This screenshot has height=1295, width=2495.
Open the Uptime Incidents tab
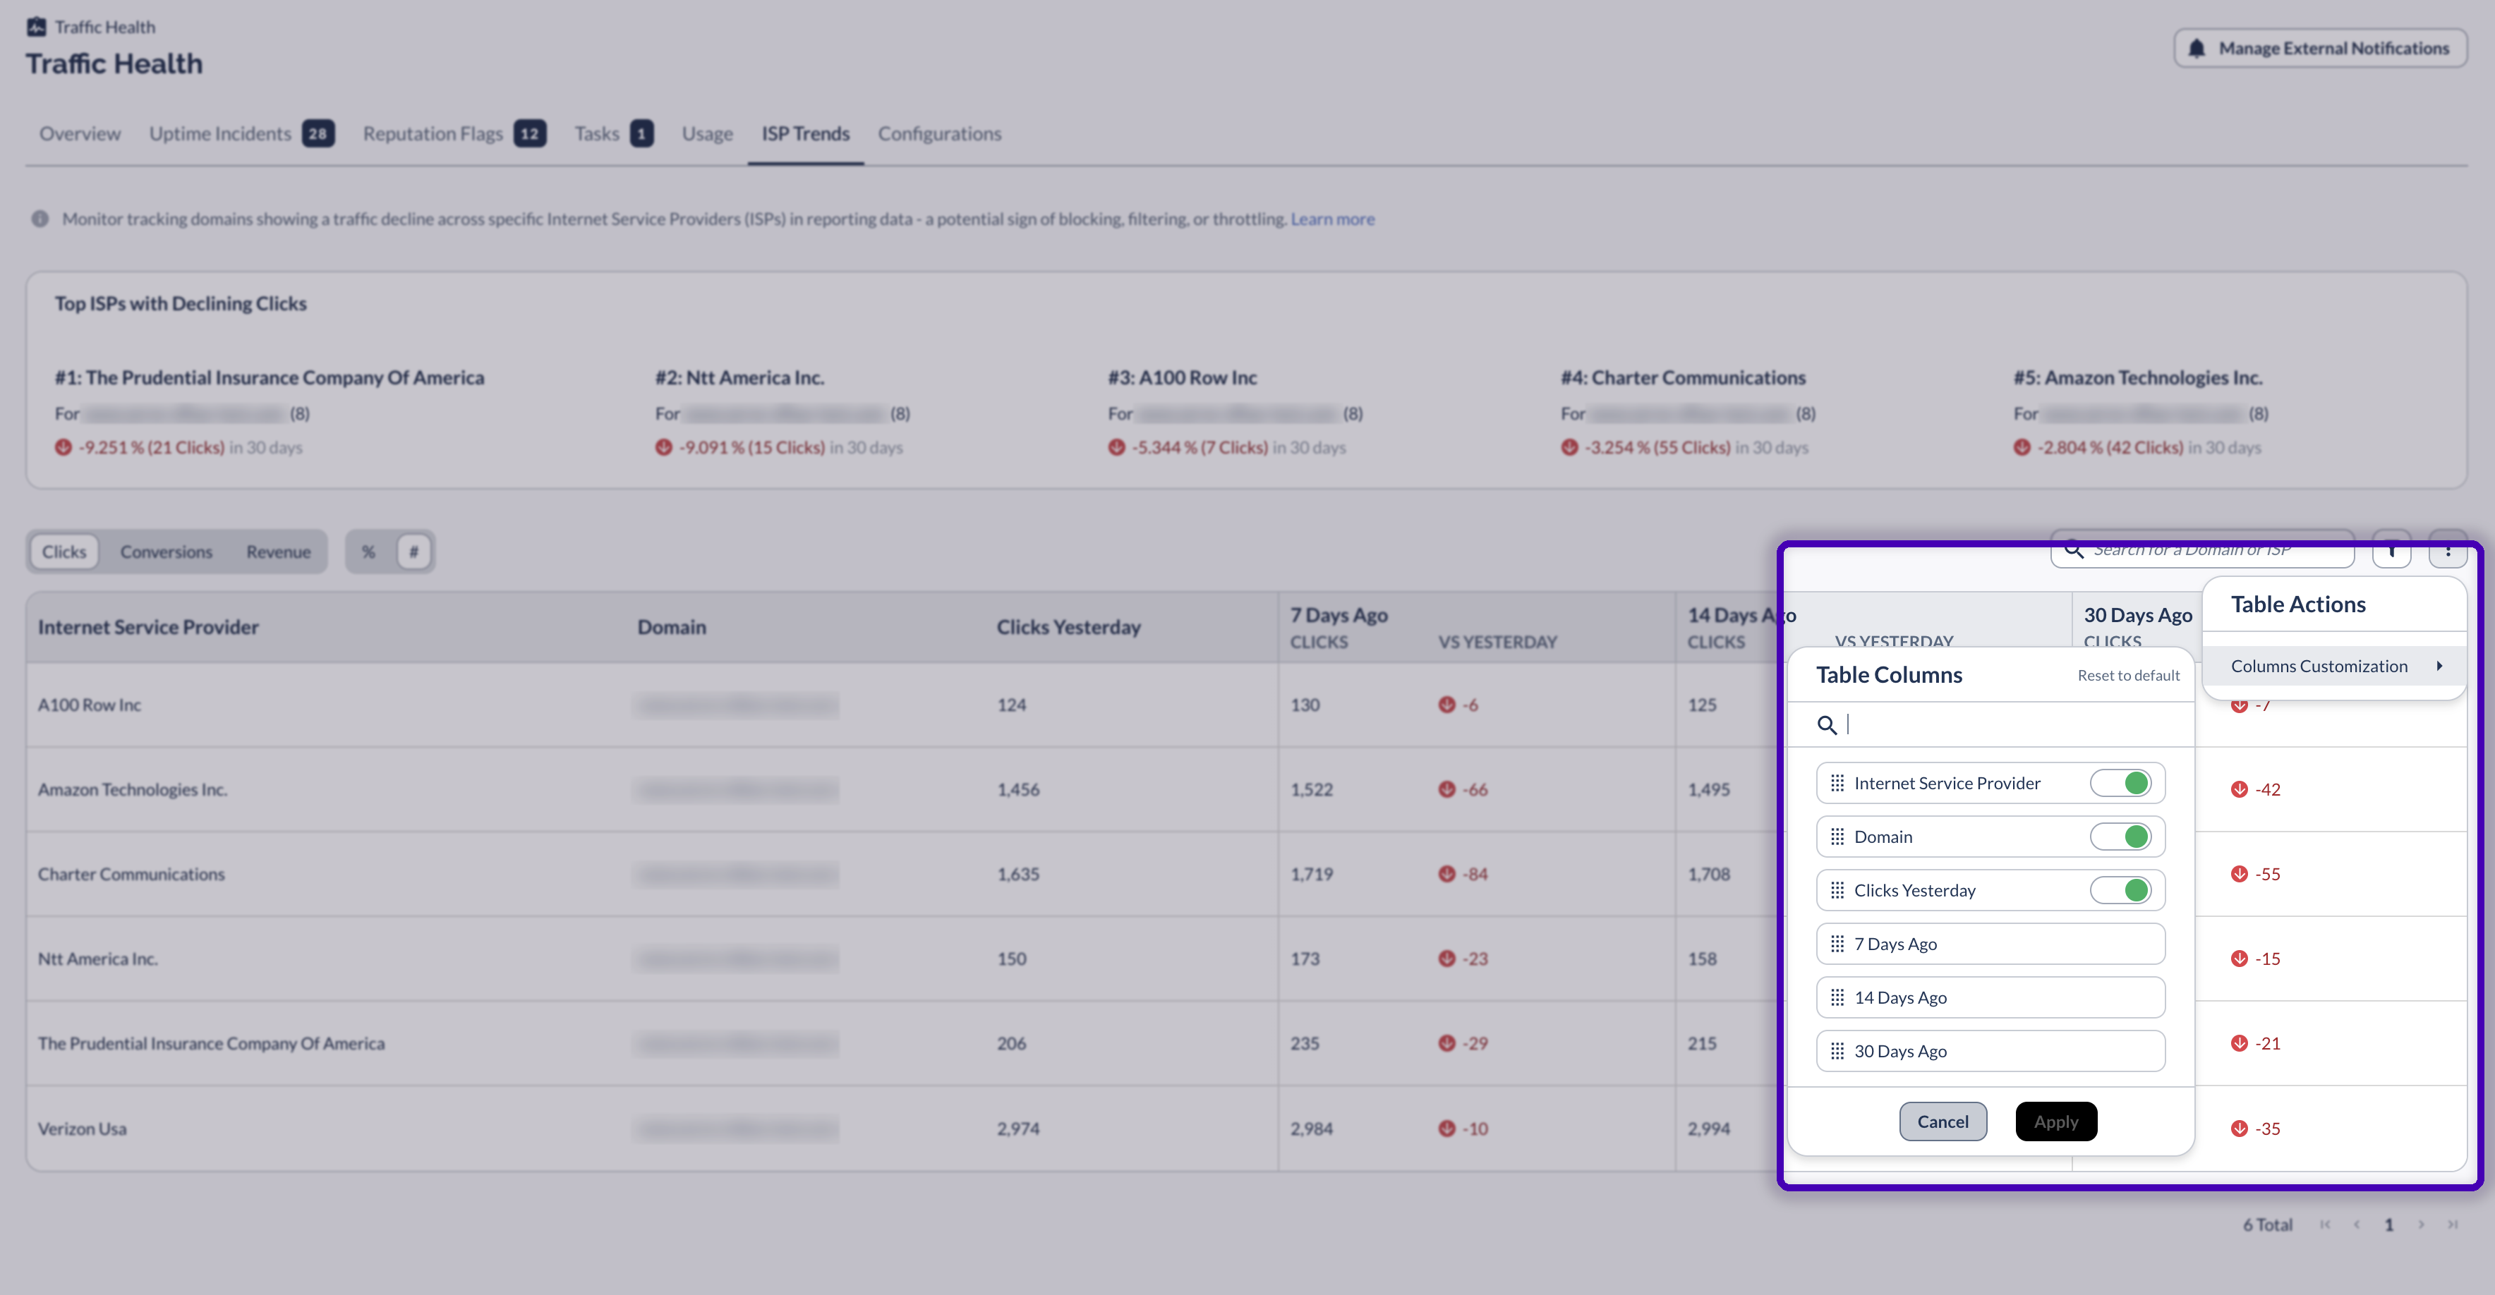click(x=241, y=133)
